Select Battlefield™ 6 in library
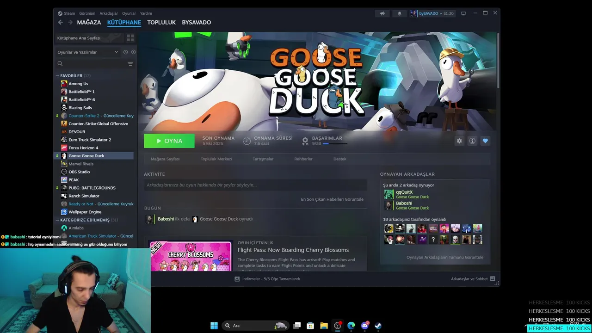 pyautogui.click(x=81, y=99)
